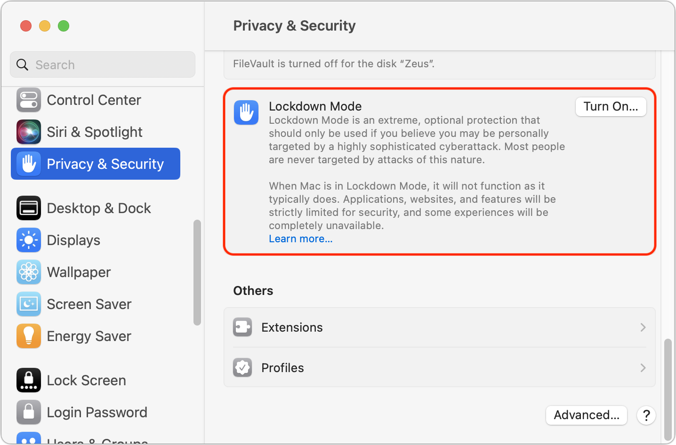Open the Wallpaper flower icon
The image size is (676, 445).
pyautogui.click(x=29, y=272)
